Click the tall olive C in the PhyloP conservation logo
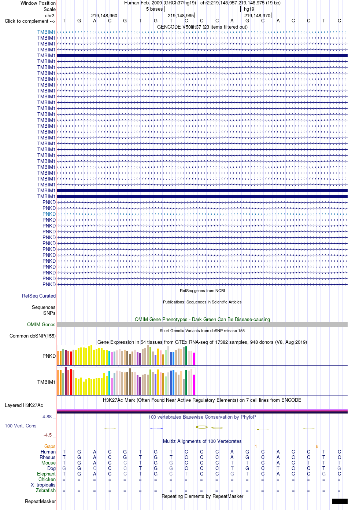 pos(202,427)
